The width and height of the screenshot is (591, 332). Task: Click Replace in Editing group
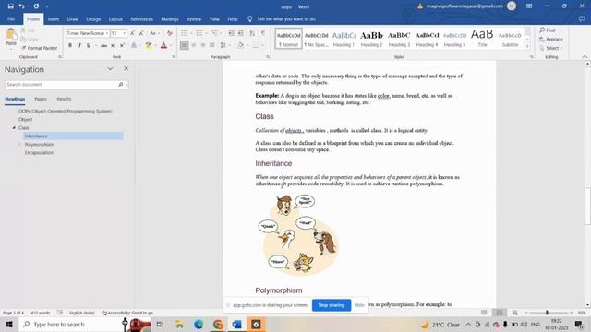[551, 39]
